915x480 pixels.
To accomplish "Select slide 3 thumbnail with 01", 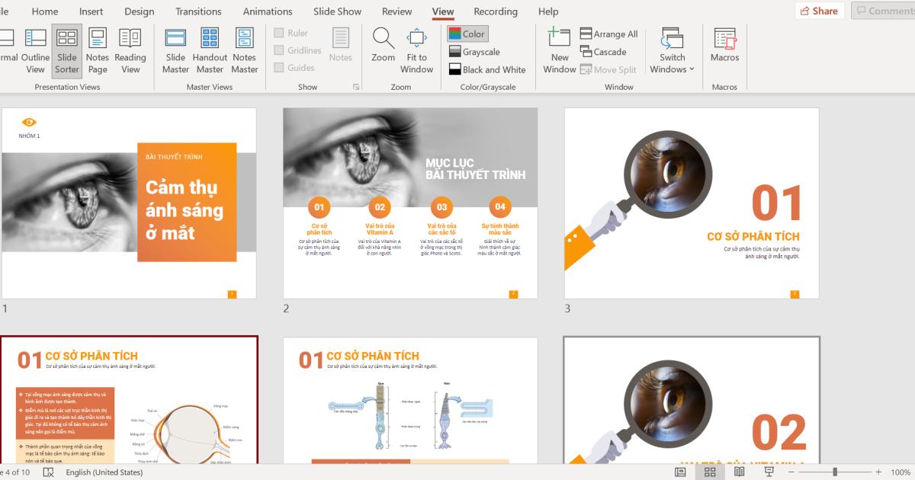I will pos(692,203).
